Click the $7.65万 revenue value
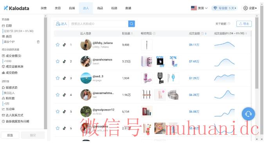 [x=194, y=62]
